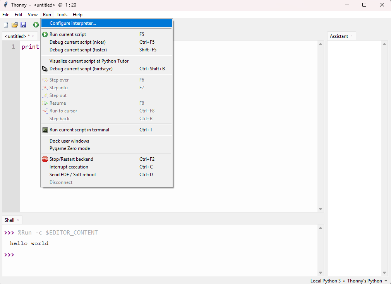The height and width of the screenshot is (284, 391).
Task: Close the Assistant panel tab
Action: [x=352, y=36]
